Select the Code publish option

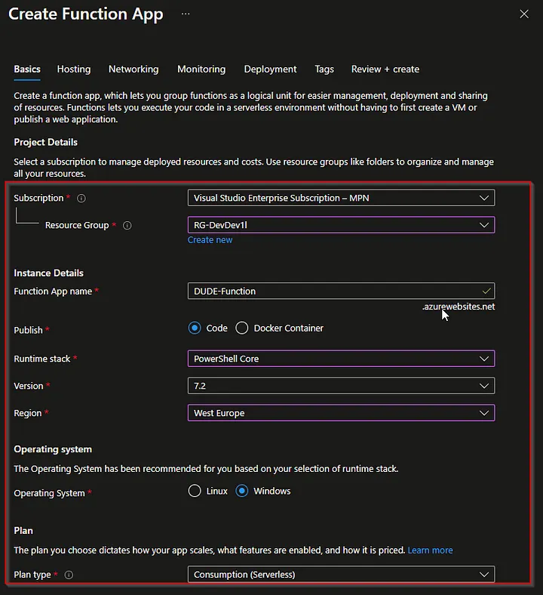coord(195,328)
